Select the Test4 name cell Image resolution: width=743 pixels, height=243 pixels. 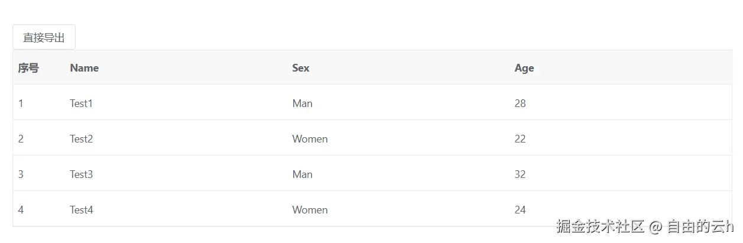pos(82,210)
